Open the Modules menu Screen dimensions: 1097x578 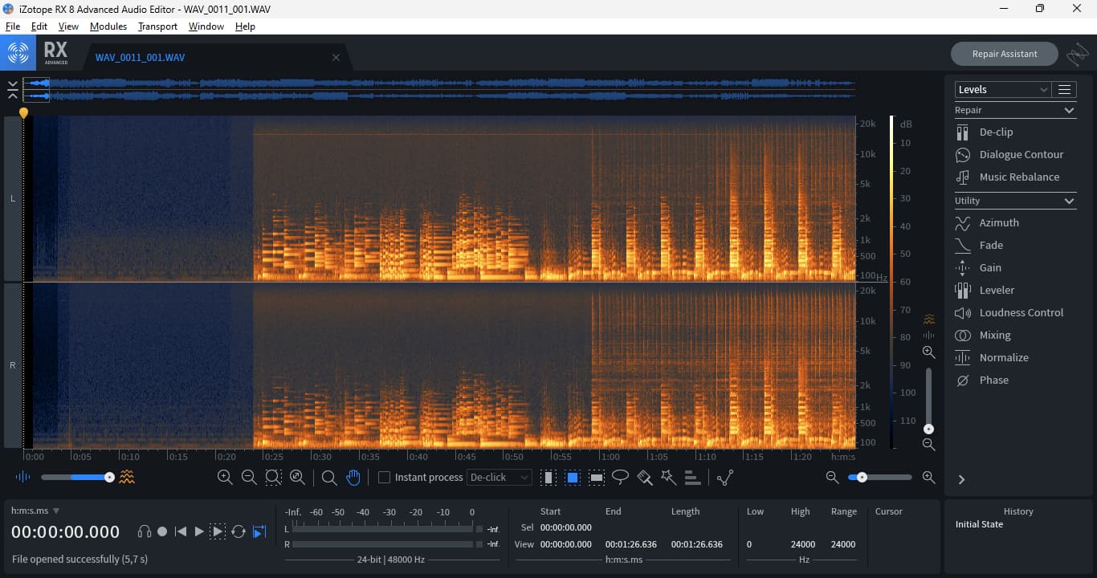coord(108,26)
